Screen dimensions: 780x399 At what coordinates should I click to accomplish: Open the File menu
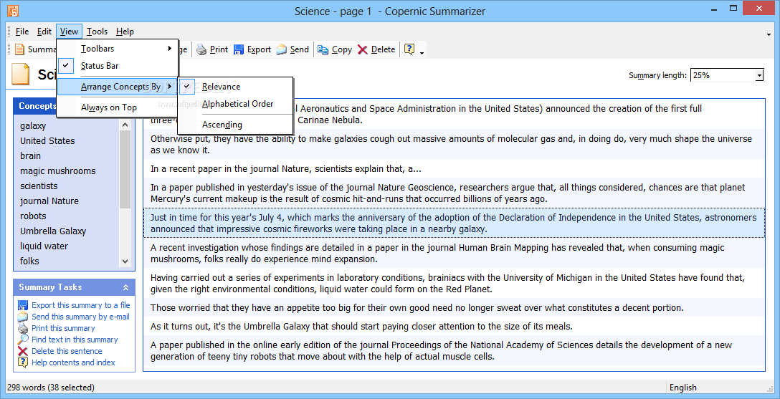[x=22, y=32]
